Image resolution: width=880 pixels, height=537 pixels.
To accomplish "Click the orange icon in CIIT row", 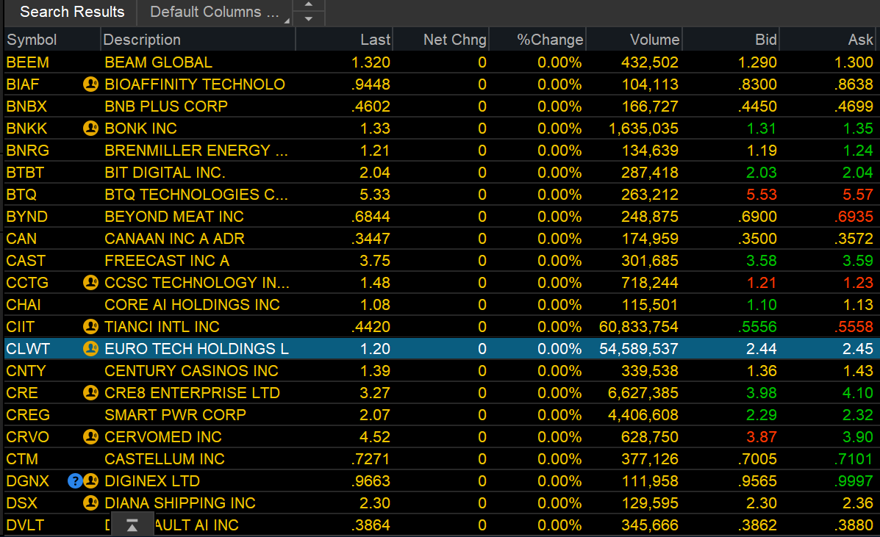I will pyautogui.click(x=90, y=327).
